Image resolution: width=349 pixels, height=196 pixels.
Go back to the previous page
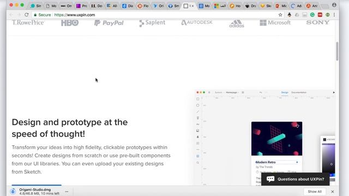pyautogui.click(x=11, y=15)
